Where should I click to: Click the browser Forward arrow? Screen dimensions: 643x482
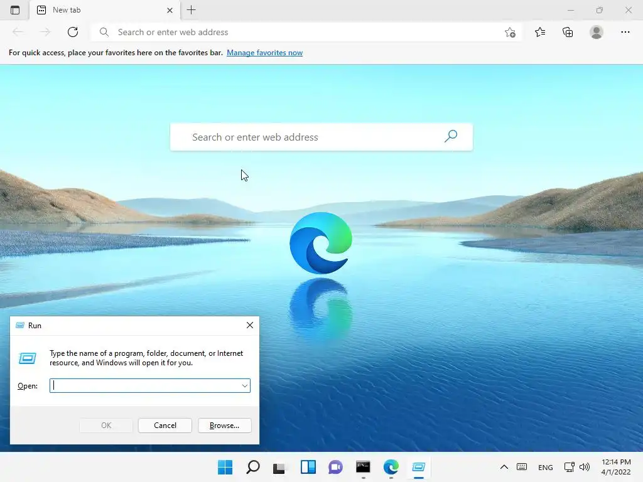(45, 32)
